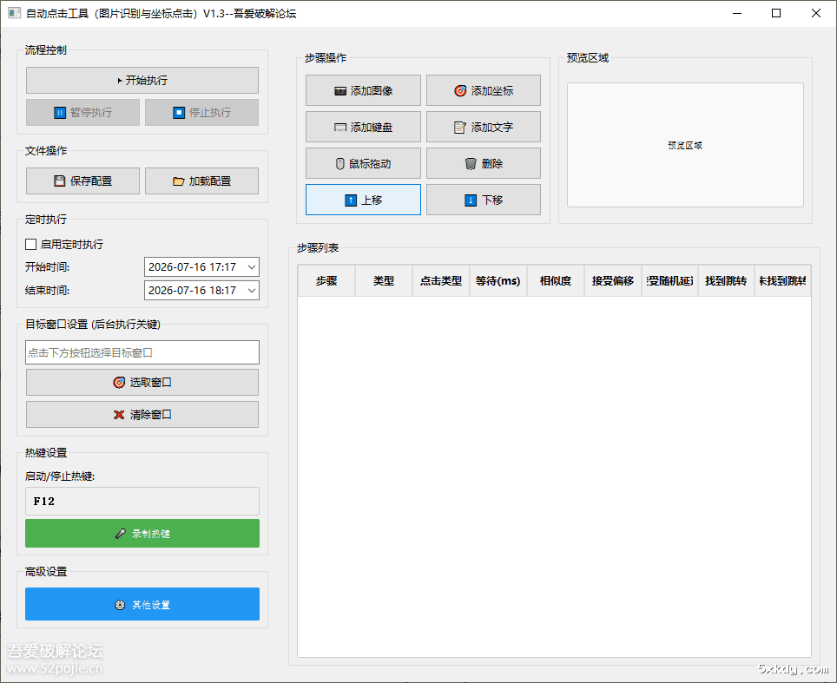
Task: Click the 类型 column header
Action: click(384, 280)
